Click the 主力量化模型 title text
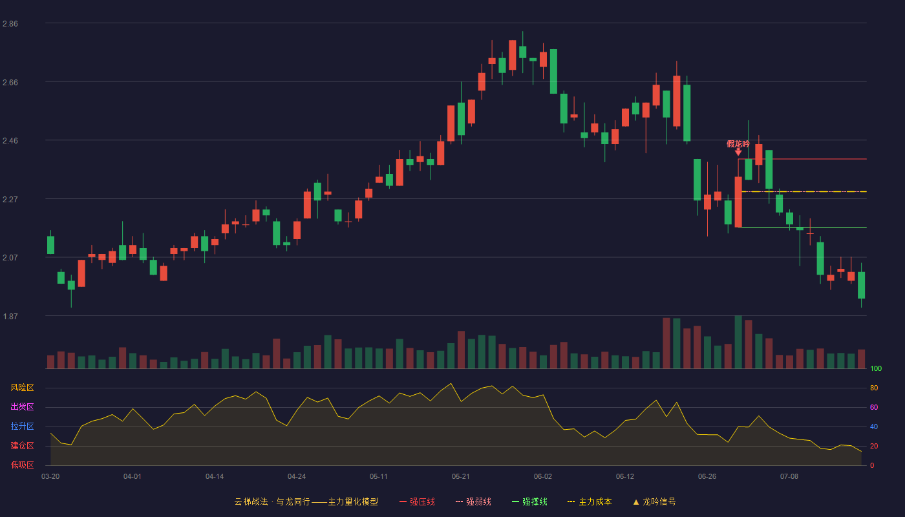The width and height of the screenshot is (905, 517). (353, 501)
